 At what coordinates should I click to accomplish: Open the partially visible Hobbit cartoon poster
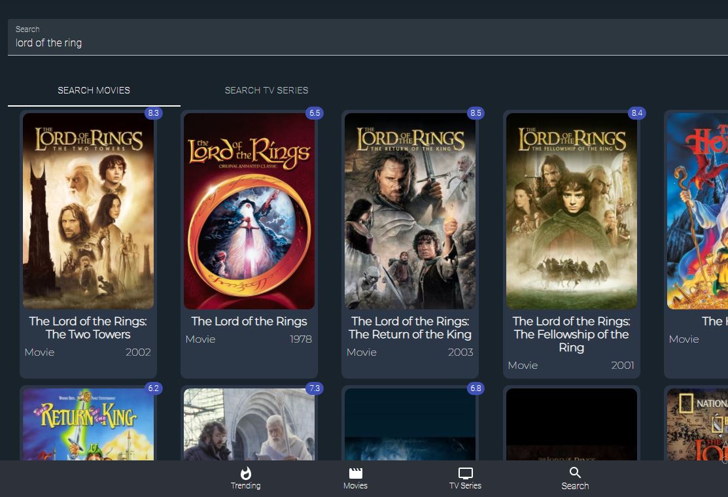pyautogui.click(x=697, y=211)
